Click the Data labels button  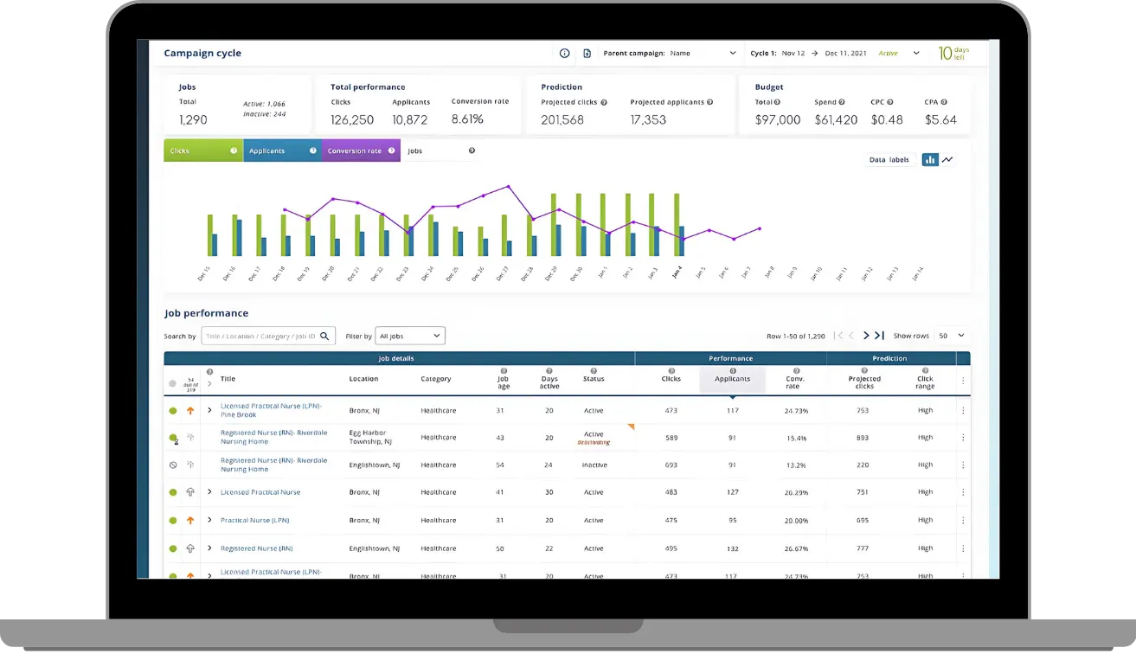point(889,160)
